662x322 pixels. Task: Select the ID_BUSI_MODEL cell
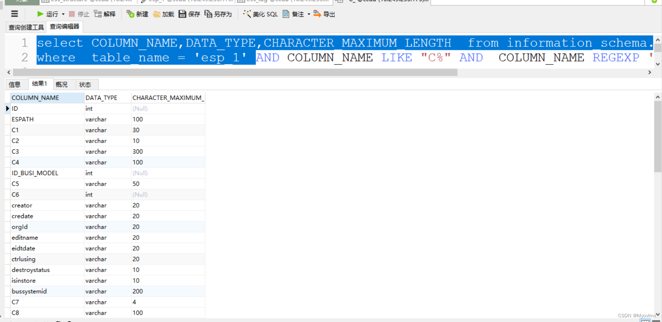(47, 173)
